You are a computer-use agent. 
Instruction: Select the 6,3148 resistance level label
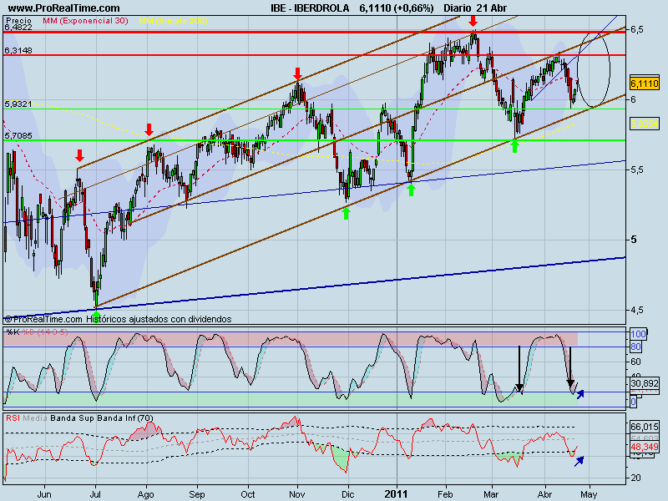pos(18,51)
